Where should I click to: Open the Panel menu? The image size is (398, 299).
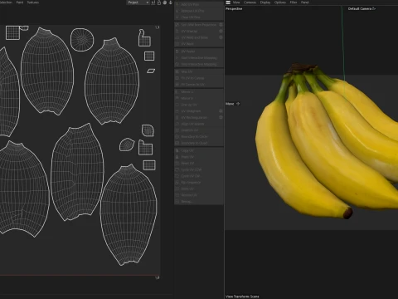pyautogui.click(x=304, y=2)
